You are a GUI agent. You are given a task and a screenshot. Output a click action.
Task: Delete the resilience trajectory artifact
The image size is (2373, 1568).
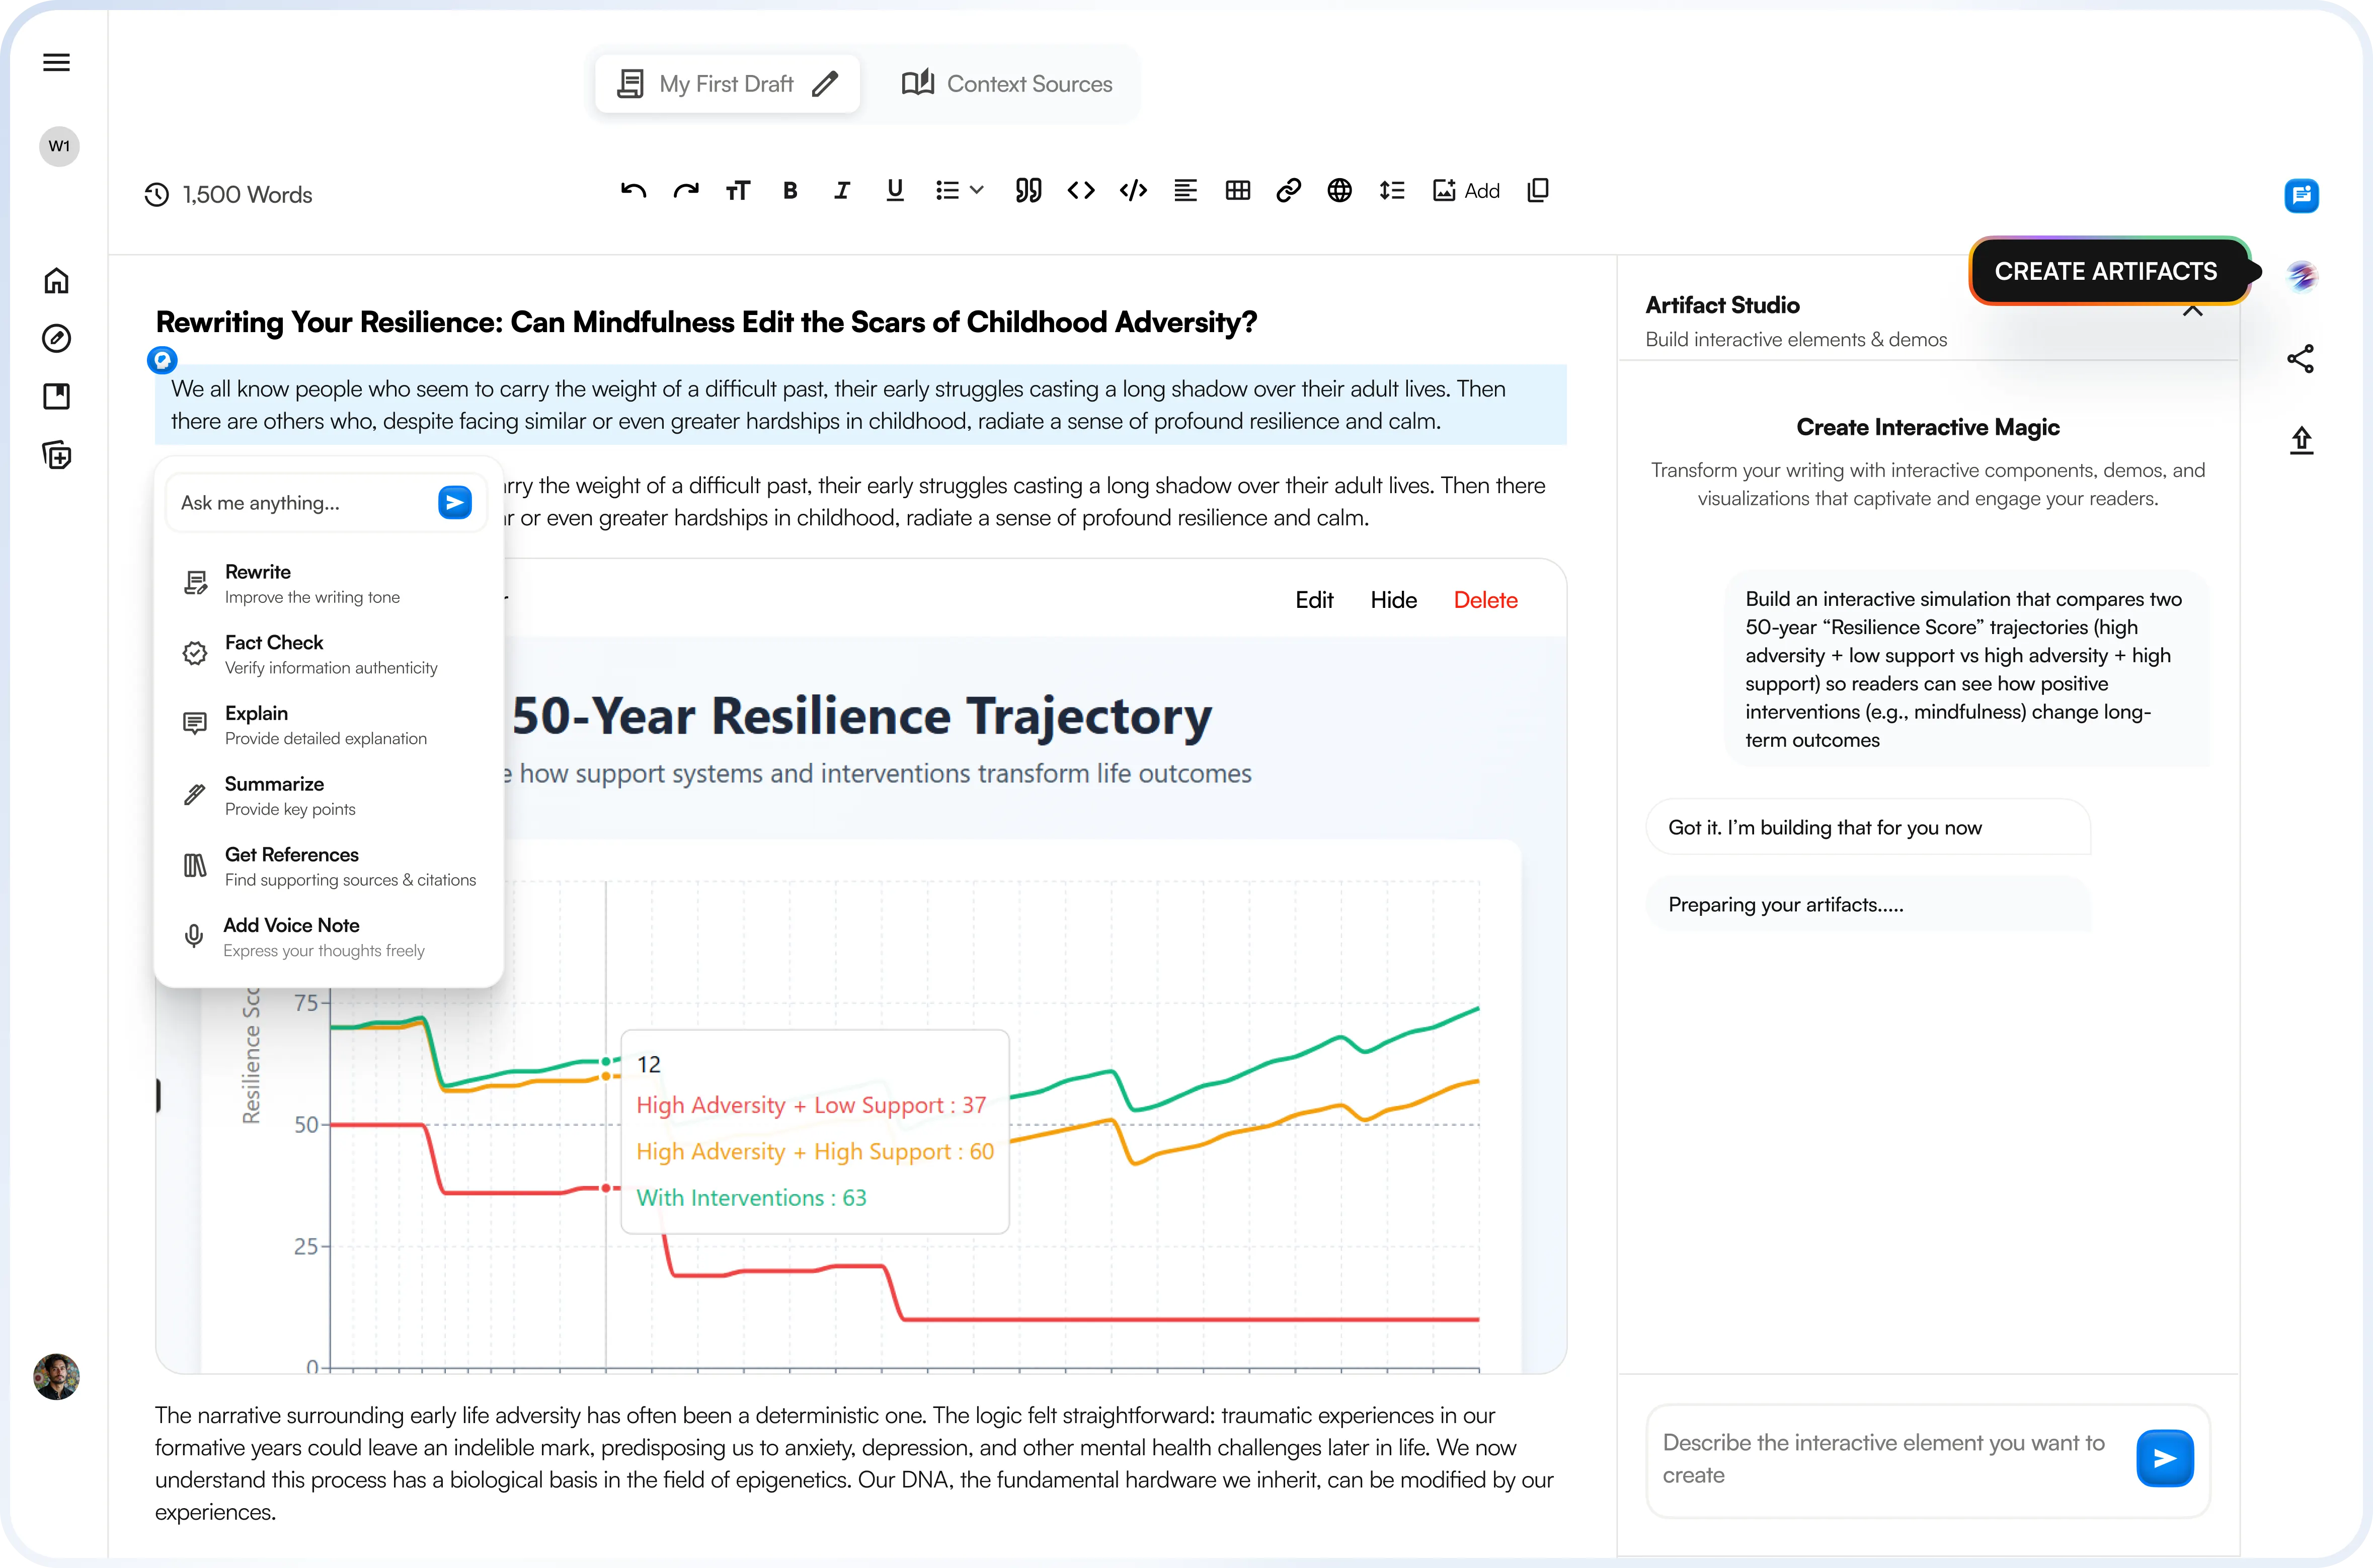pyautogui.click(x=1485, y=600)
